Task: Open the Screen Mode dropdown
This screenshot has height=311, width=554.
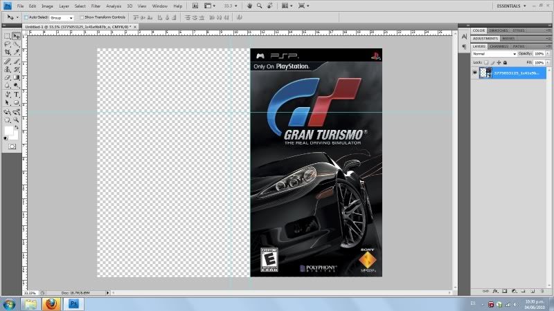Action: point(303,6)
